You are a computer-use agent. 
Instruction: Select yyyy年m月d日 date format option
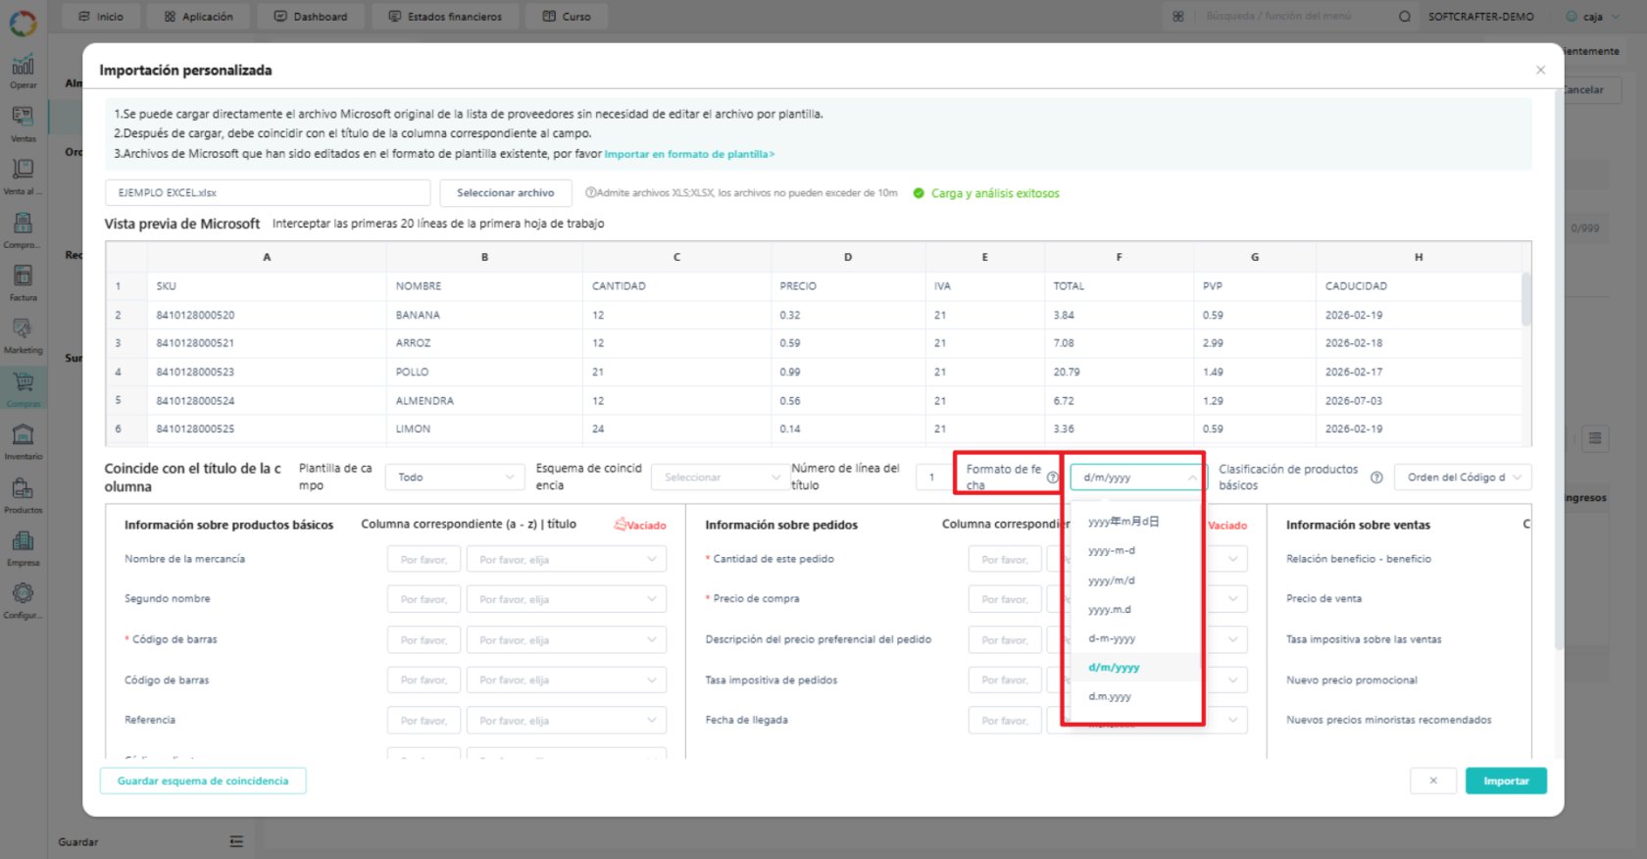(x=1135, y=522)
